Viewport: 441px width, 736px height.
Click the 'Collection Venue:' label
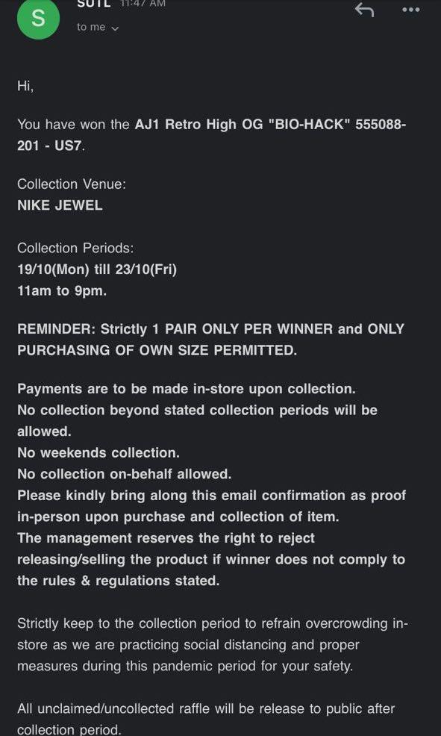coord(72,184)
